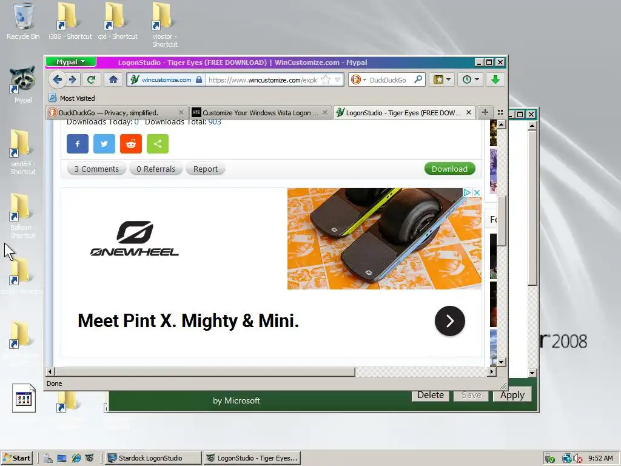
Task: Select LogonStudio - Tiger Eyes taskbar item
Action: 253,458
